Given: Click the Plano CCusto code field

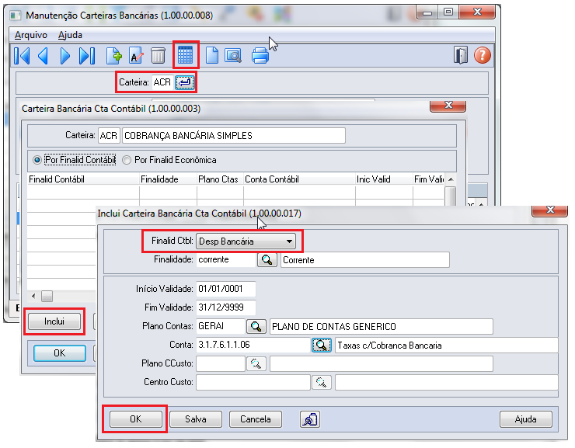Looking at the screenshot, I should pos(221,363).
